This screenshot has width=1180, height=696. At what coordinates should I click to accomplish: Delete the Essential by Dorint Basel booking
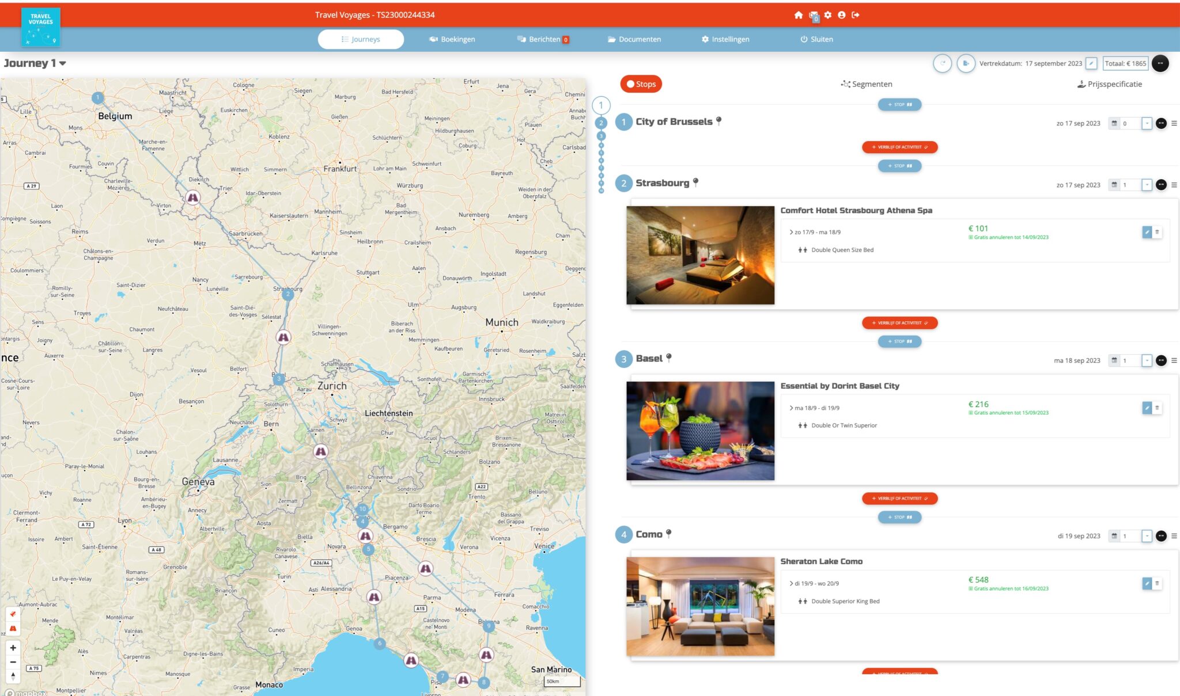click(x=1157, y=408)
